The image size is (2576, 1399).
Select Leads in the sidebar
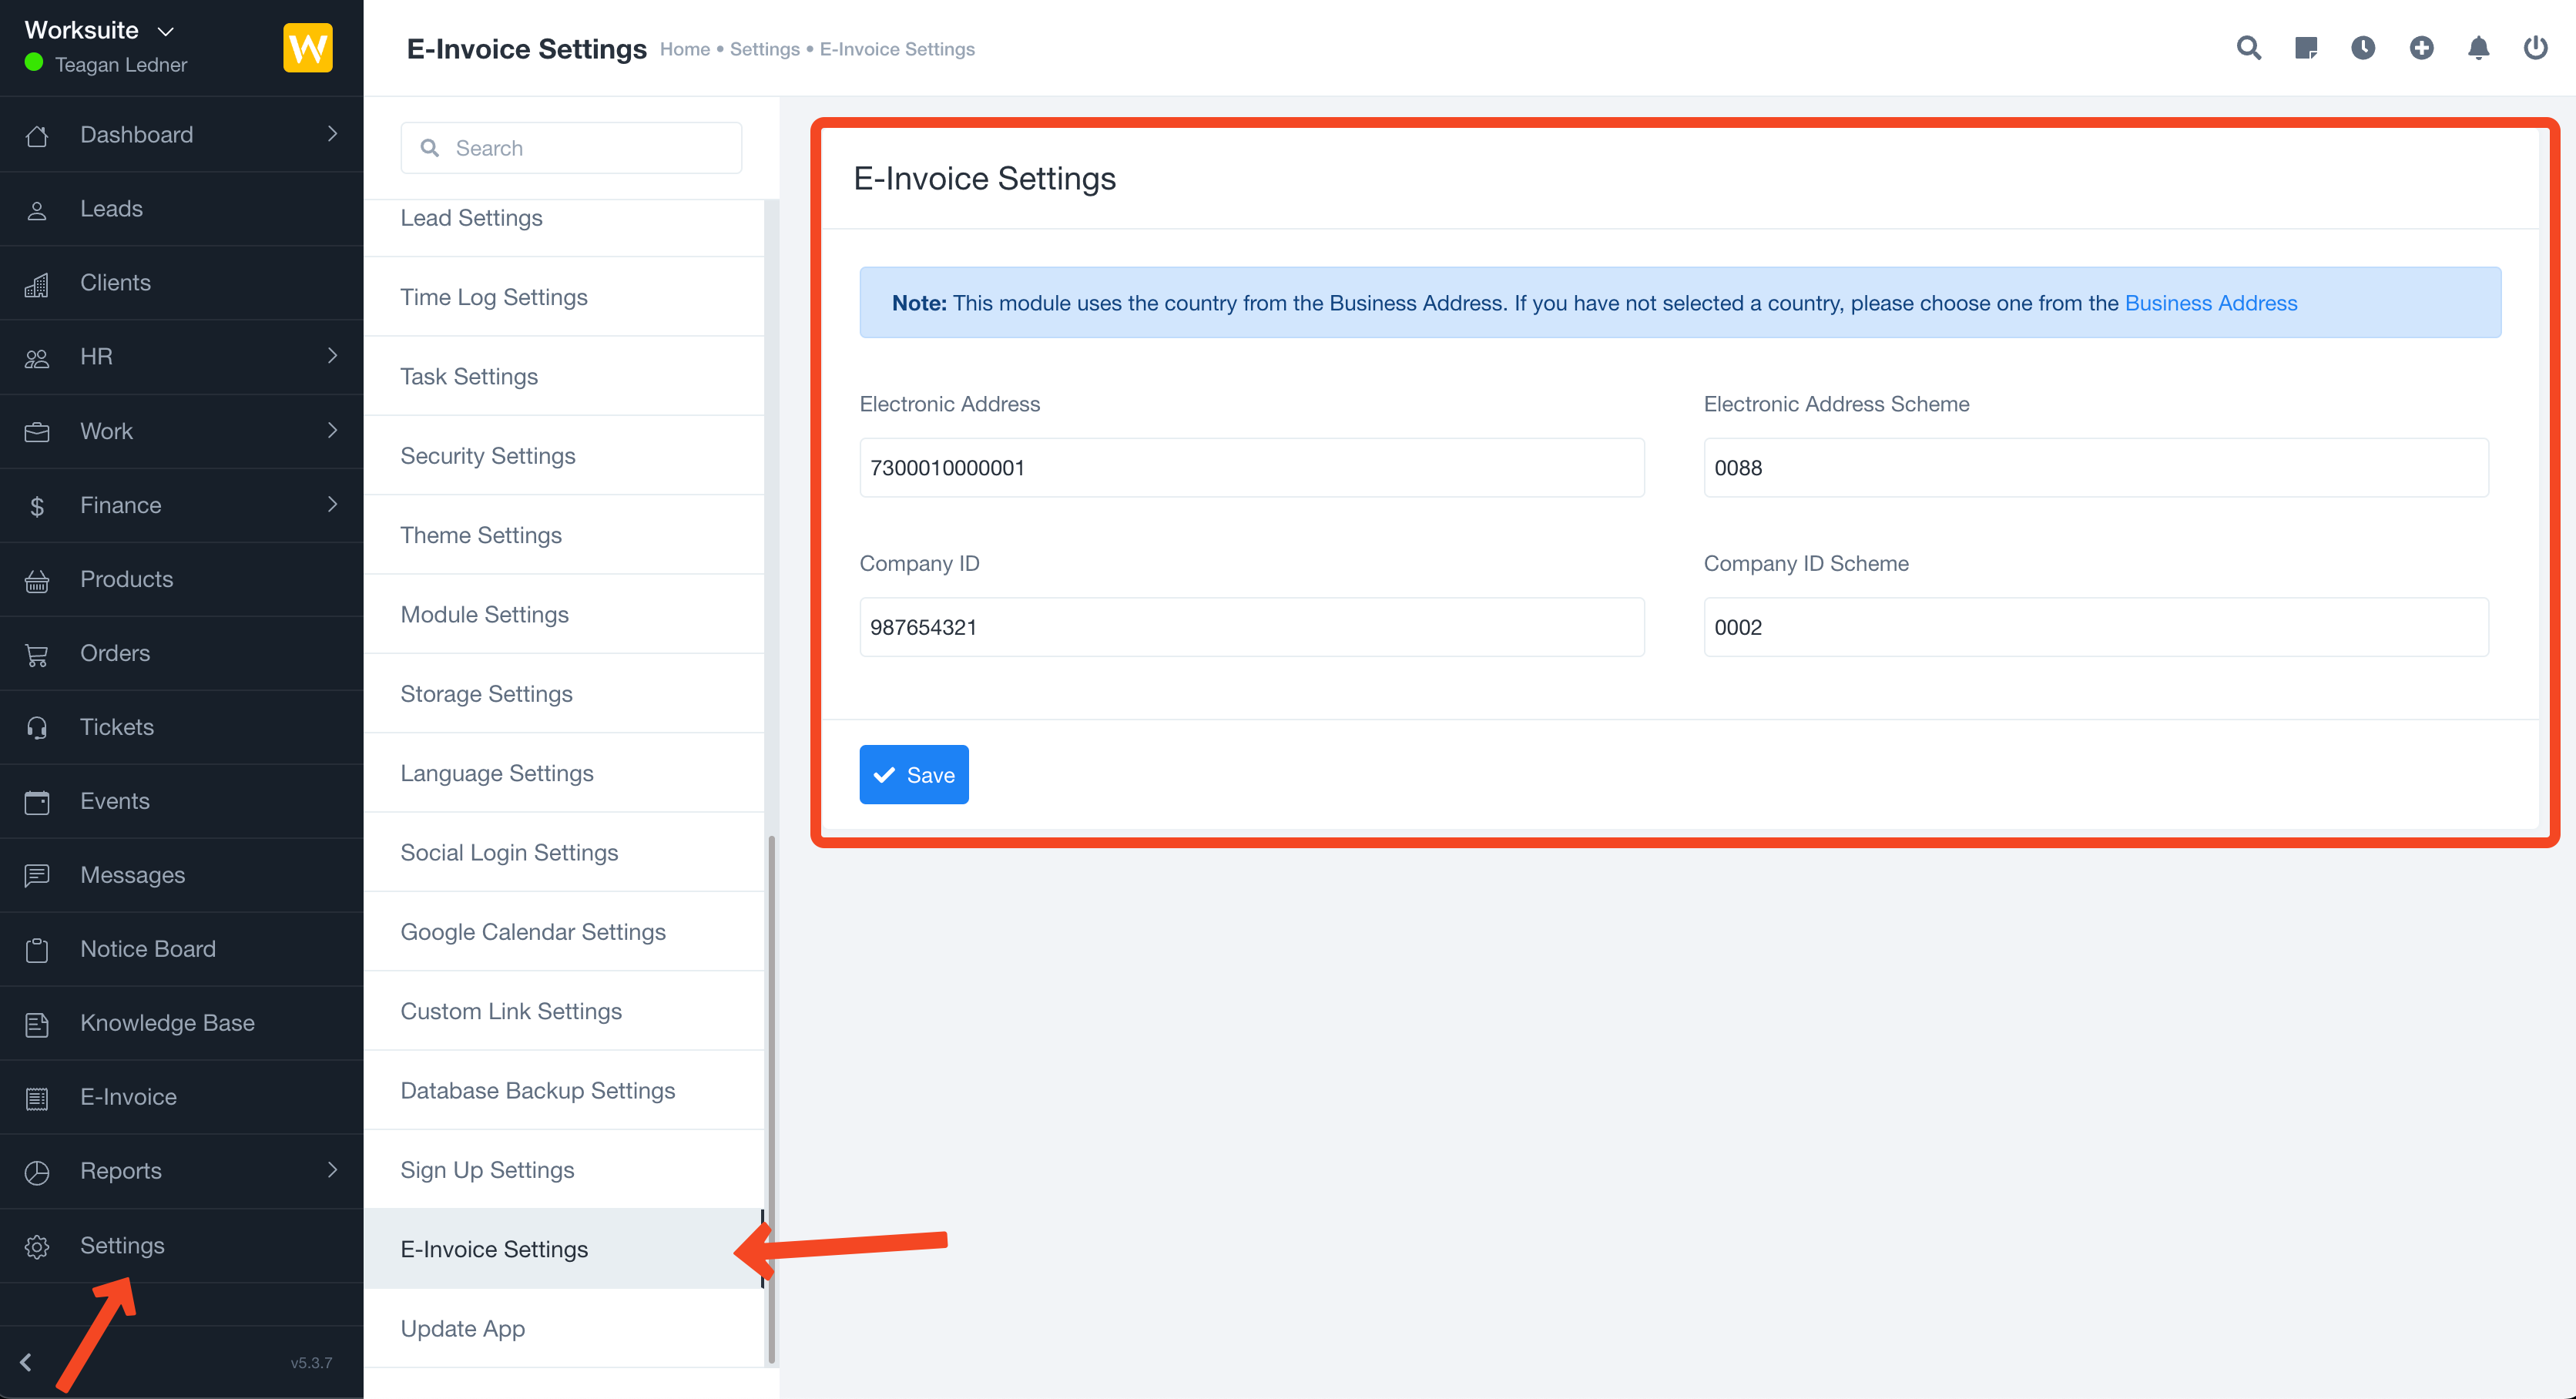click(111, 208)
